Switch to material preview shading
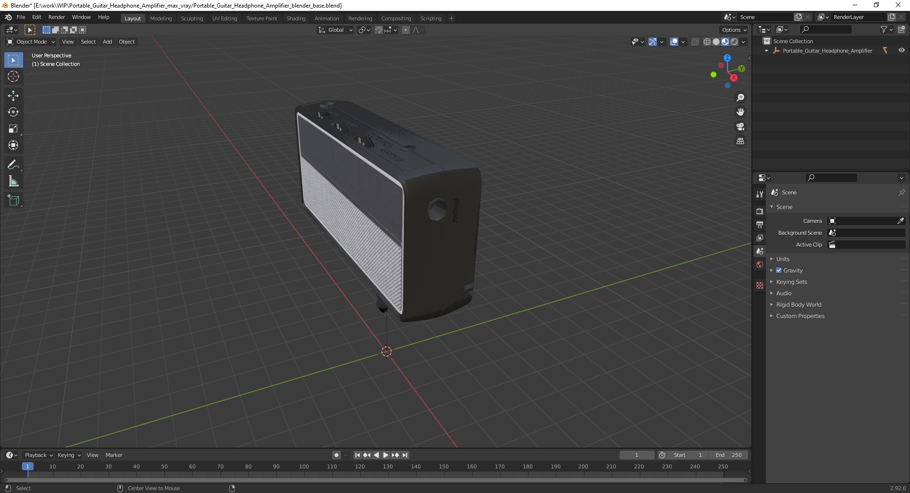The image size is (910, 493). (725, 42)
